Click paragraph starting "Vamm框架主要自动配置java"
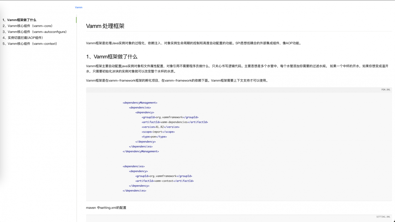This screenshot has width=395, height=222. point(237,69)
